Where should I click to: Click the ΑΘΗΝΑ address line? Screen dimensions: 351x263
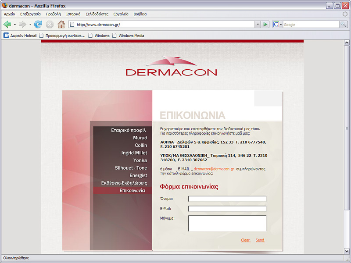click(x=213, y=144)
